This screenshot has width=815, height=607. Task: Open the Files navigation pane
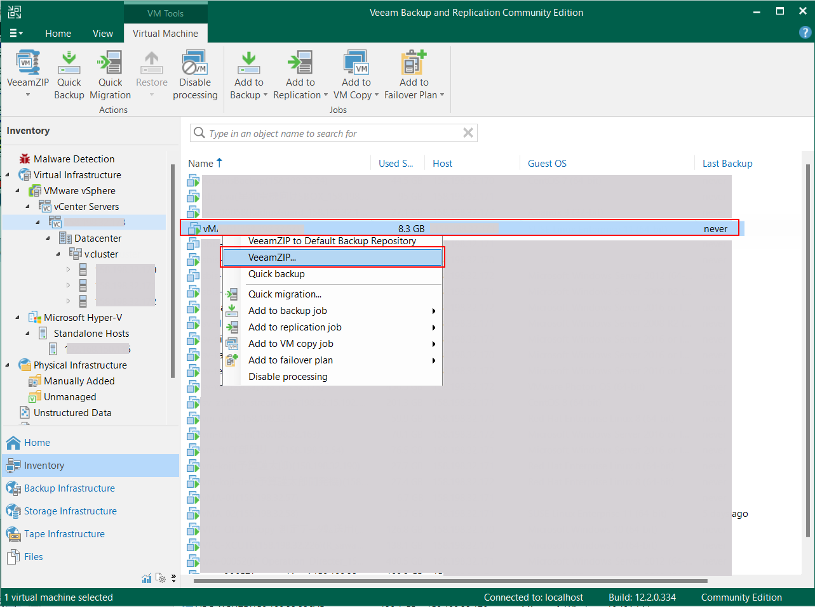click(90, 557)
